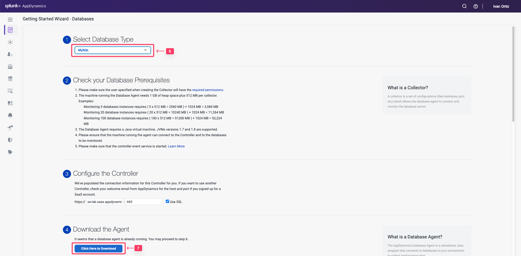Viewport: 521px width, 256px height.
Task: Open the Ivan Ortiz user menu
Action: [501, 6]
